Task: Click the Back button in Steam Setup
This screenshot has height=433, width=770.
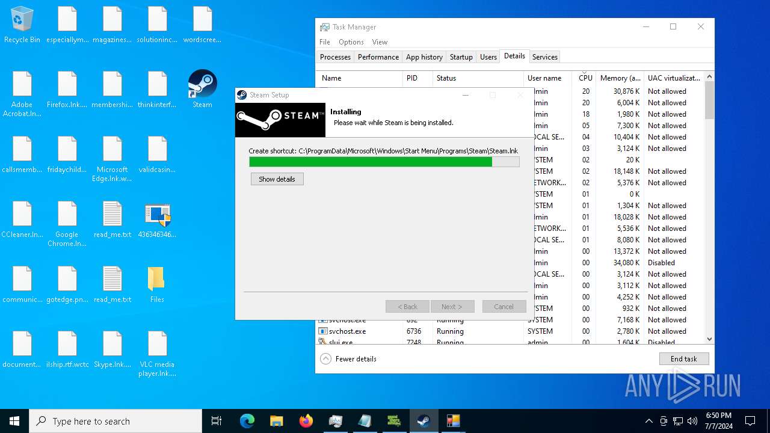Action: click(407, 307)
